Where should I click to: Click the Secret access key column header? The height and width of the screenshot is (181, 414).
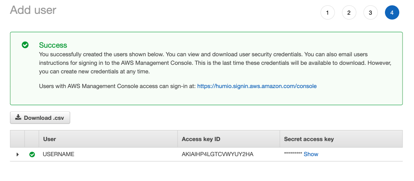click(309, 139)
